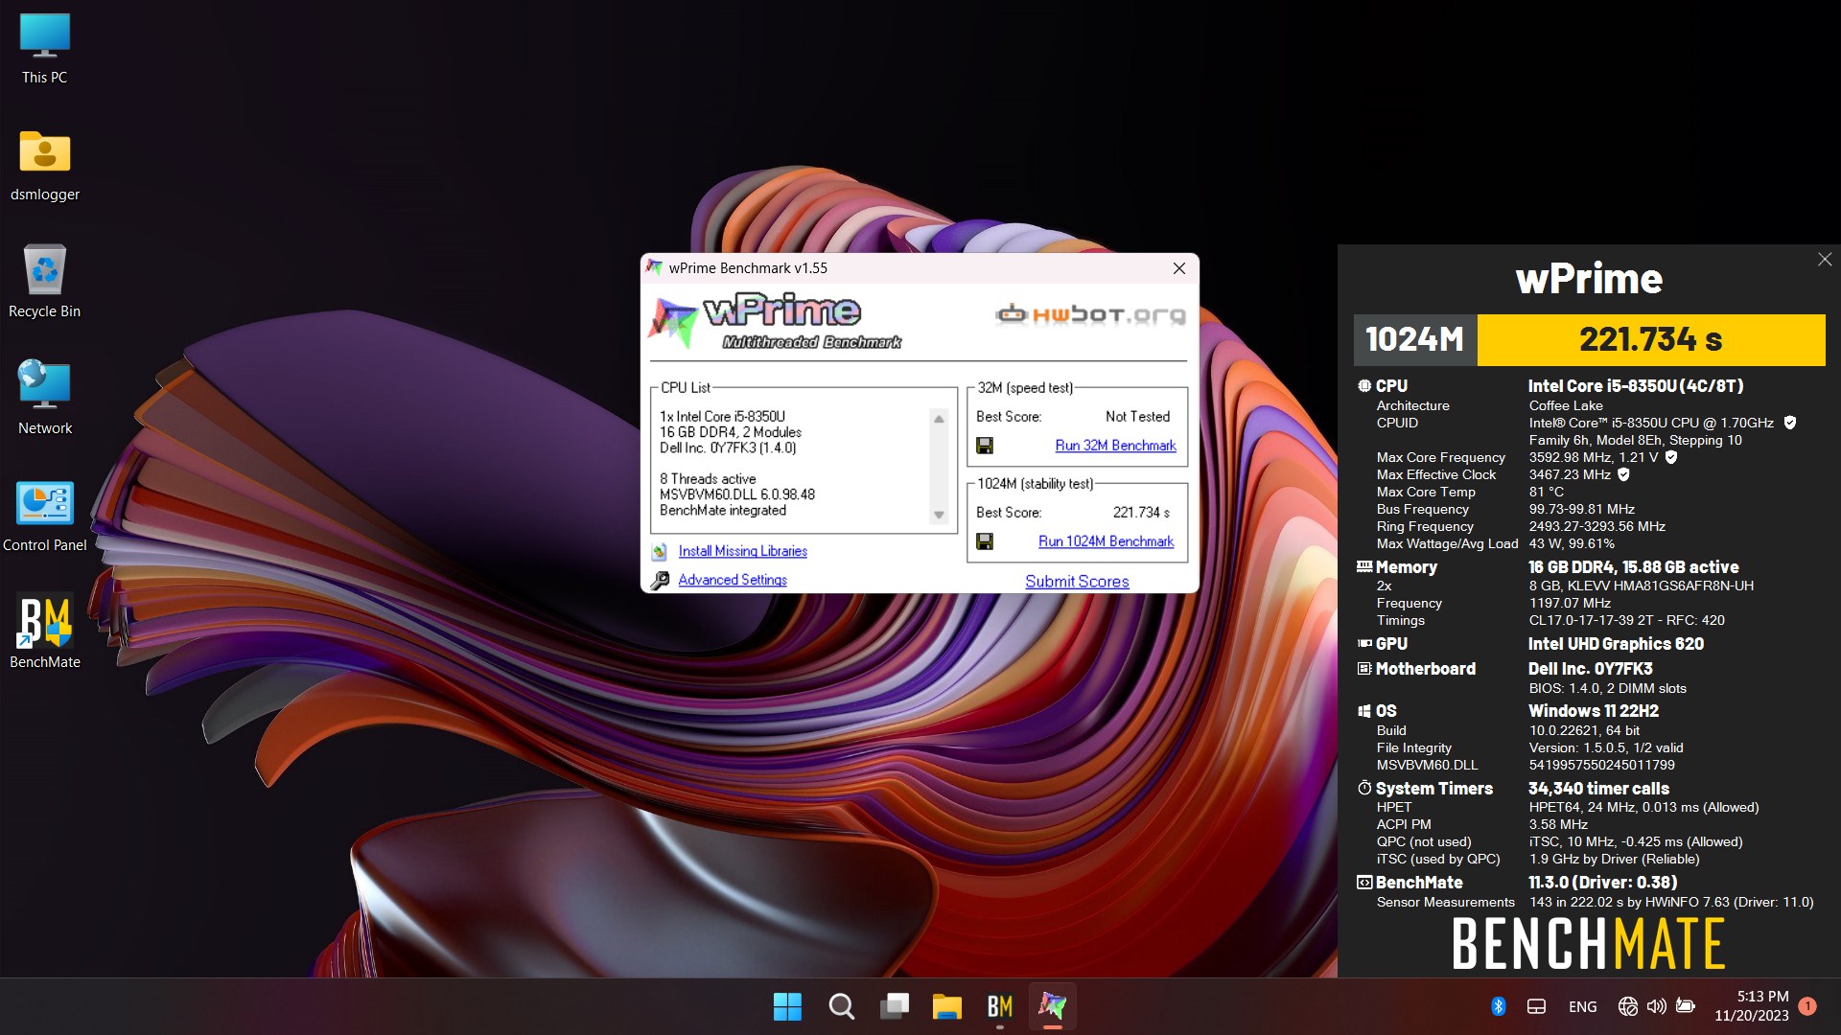The height and width of the screenshot is (1035, 1841).
Task: Click ENG language indicator
Action: [1582, 1006]
